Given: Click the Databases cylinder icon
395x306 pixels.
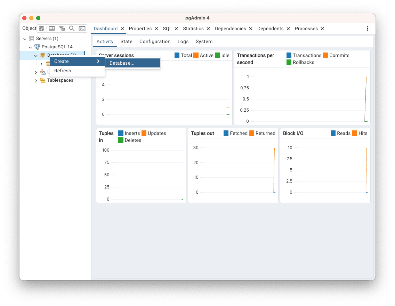Looking at the screenshot, I should [43, 55].
